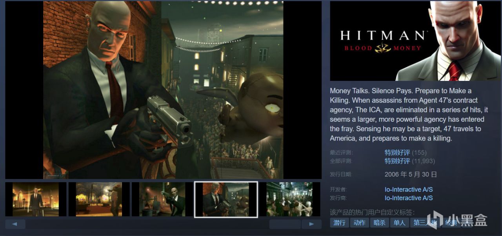Select the highlighted fourth thumbnail with the parade balloon
Viewport: 502px width, 236px height.
tap(226, 199)
